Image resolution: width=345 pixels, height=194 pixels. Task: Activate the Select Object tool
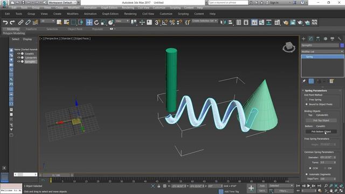[x=59, y=22]
